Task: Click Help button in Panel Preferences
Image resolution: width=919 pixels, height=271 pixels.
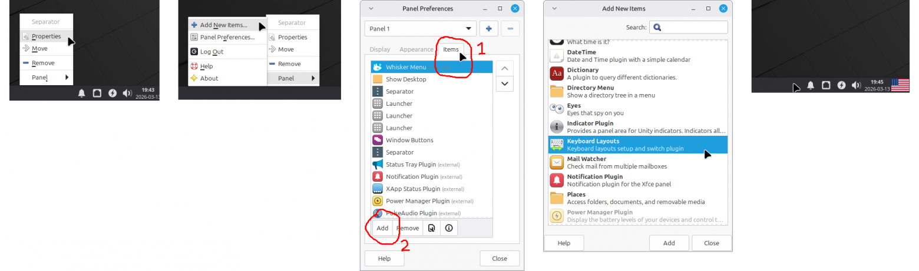Action: click(x=385, y=259)
